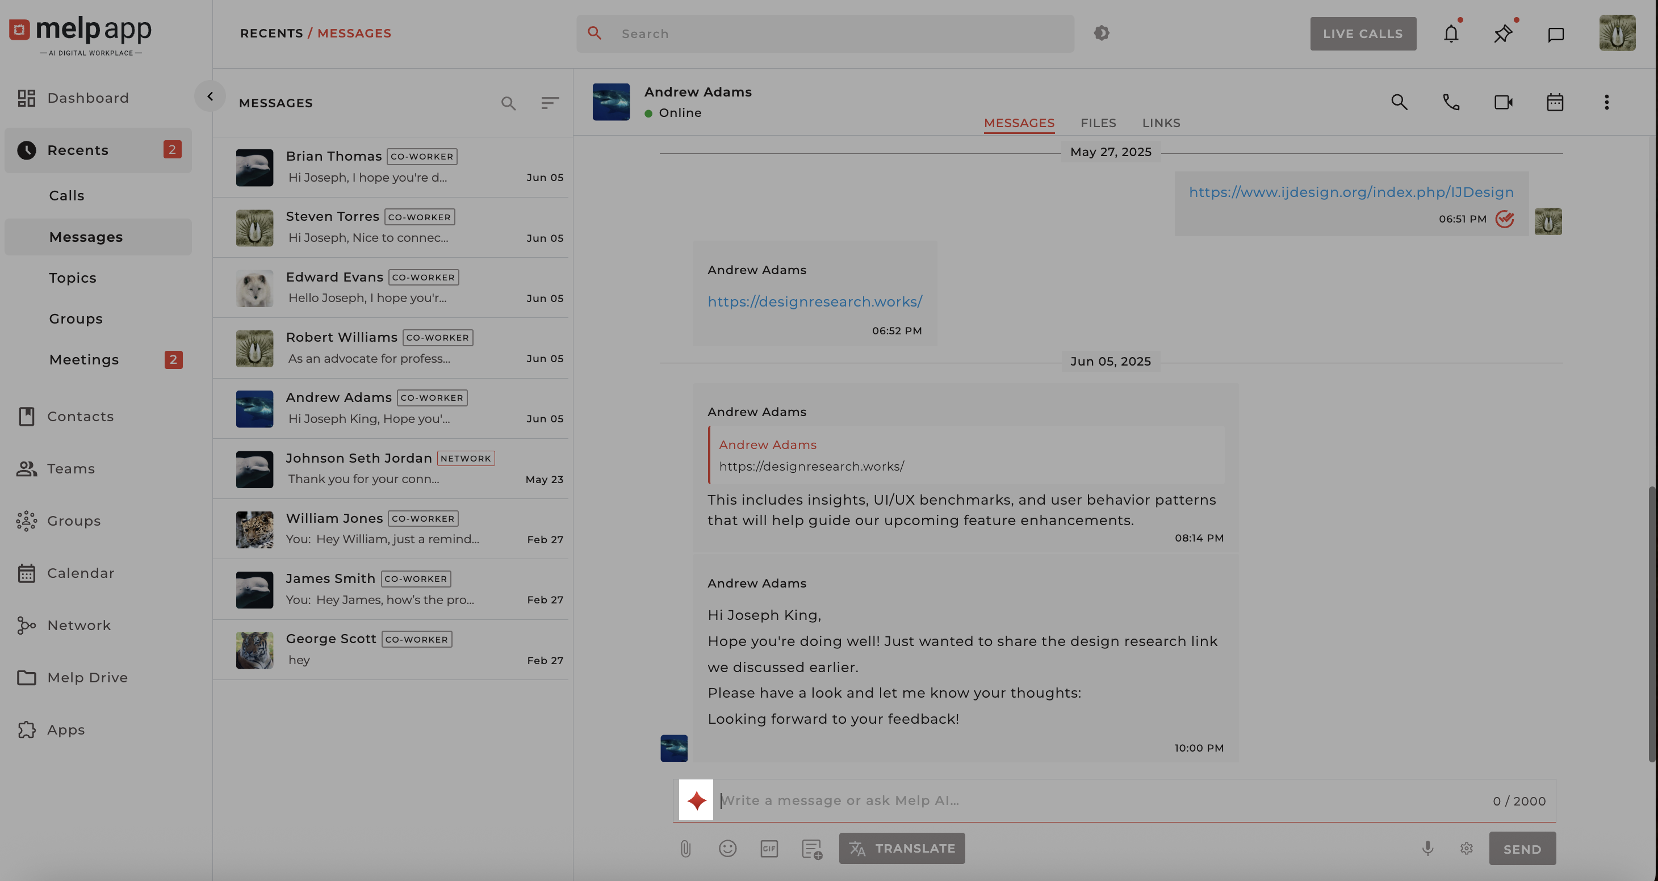The height and width of the screenshot is (881, 1658).
Task: Start a video call in chat header
Action: tap(1503, 102)
